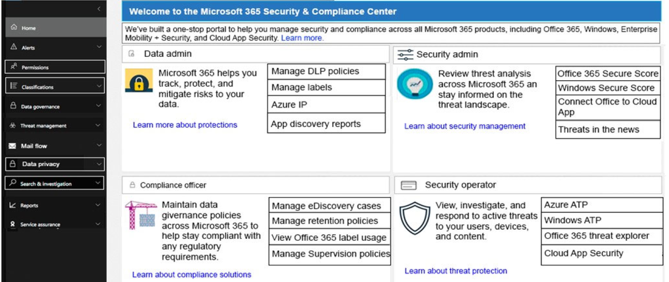
Task: Open Data privacy menu item
Action: pos(55,164)
